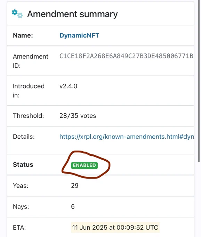Click the Details: label
Image resolution: width=201 pixels, height=237 pixels.
click(x=24, y=137)
